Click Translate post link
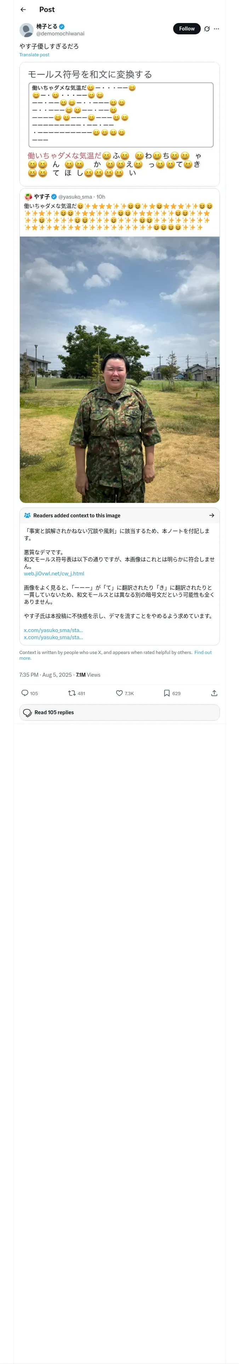 (34, 55)
